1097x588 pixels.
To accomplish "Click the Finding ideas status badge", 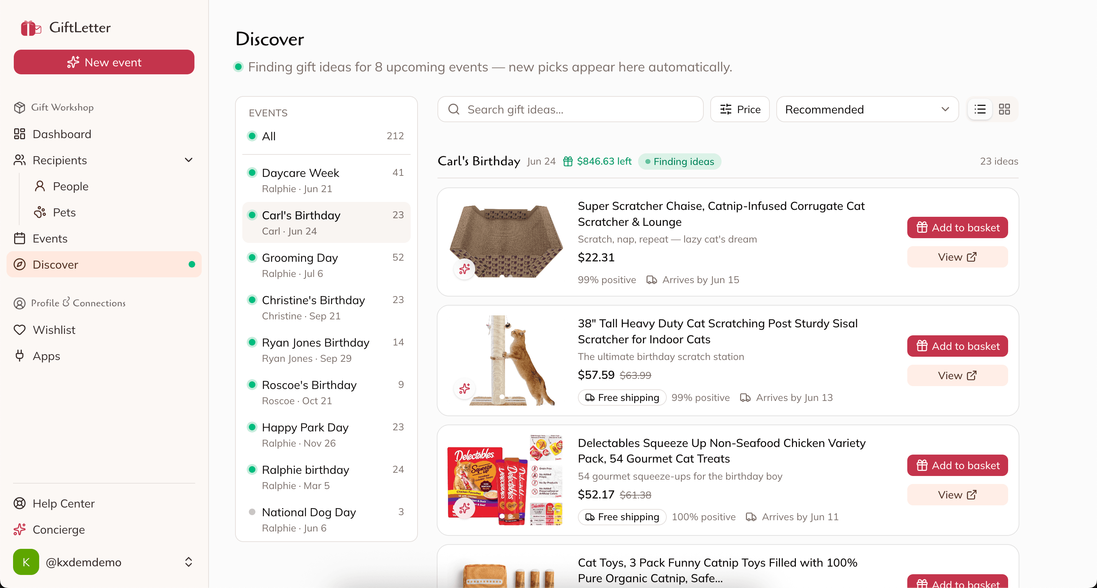I will click(680, 161).
